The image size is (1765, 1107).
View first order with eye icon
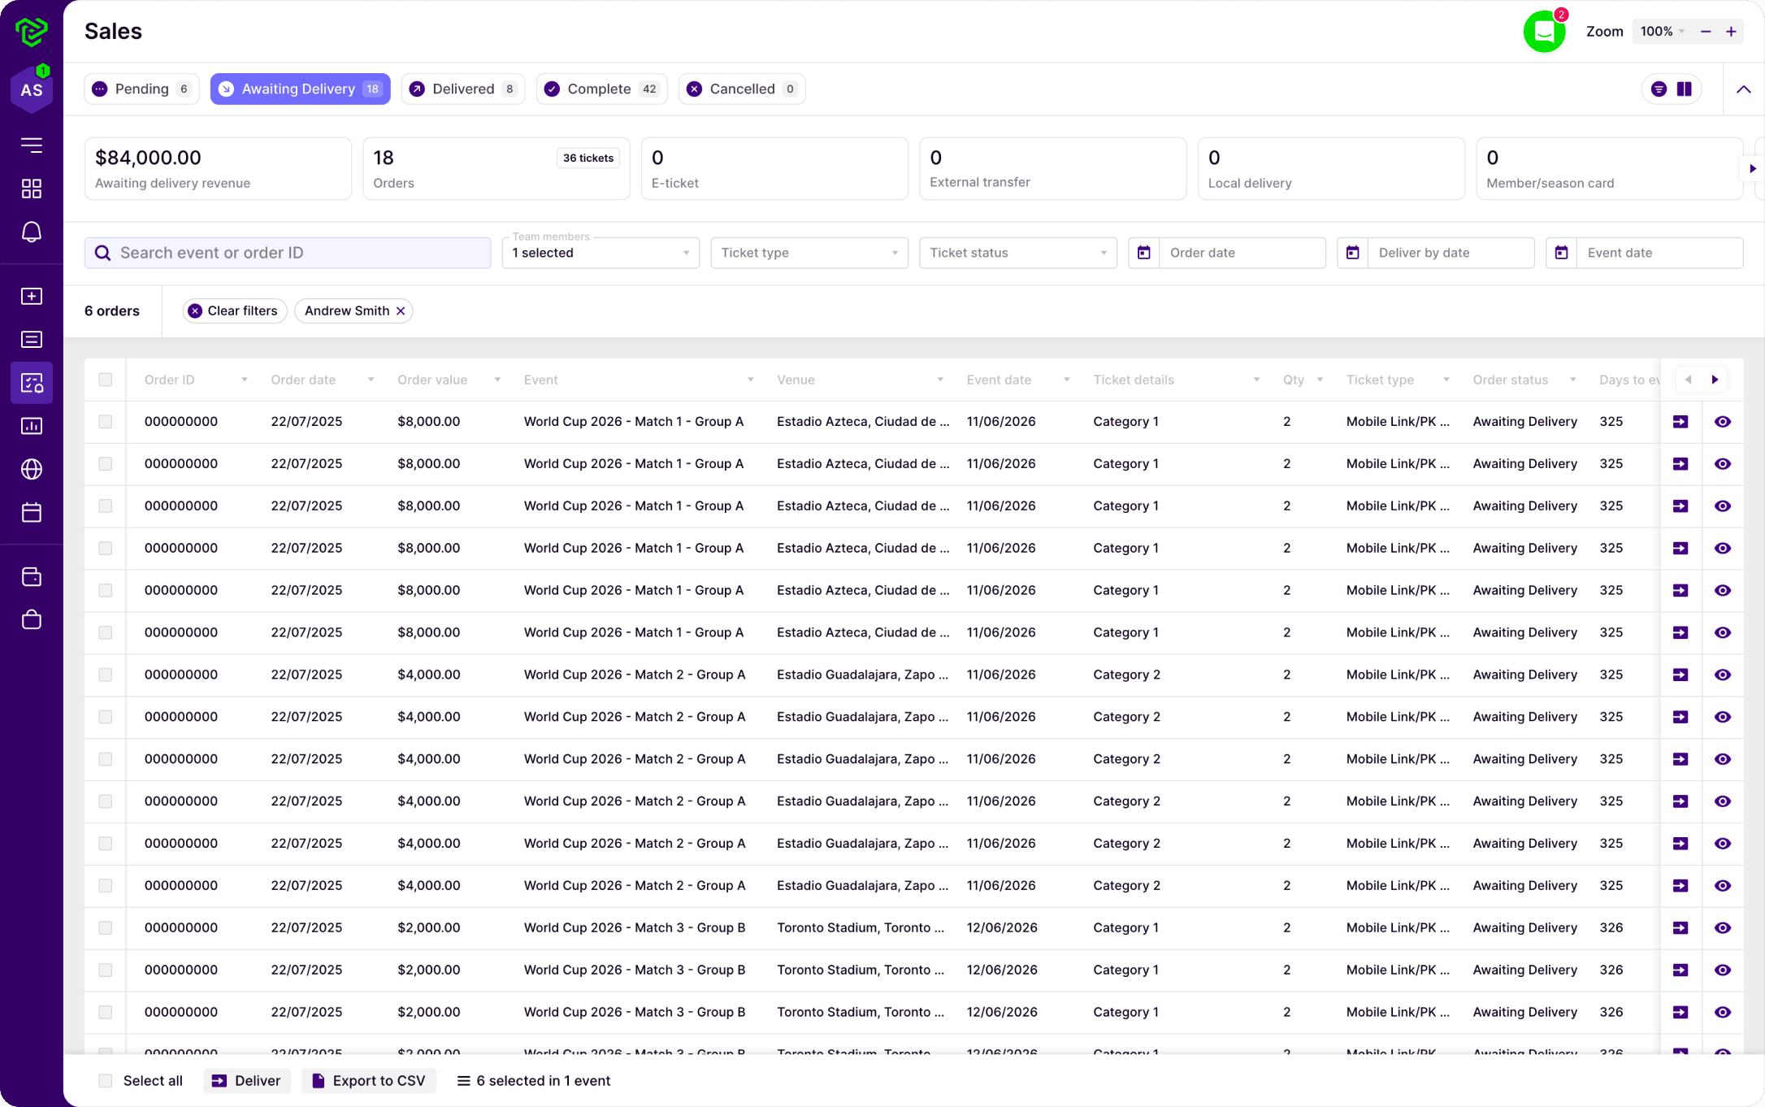1723,422
